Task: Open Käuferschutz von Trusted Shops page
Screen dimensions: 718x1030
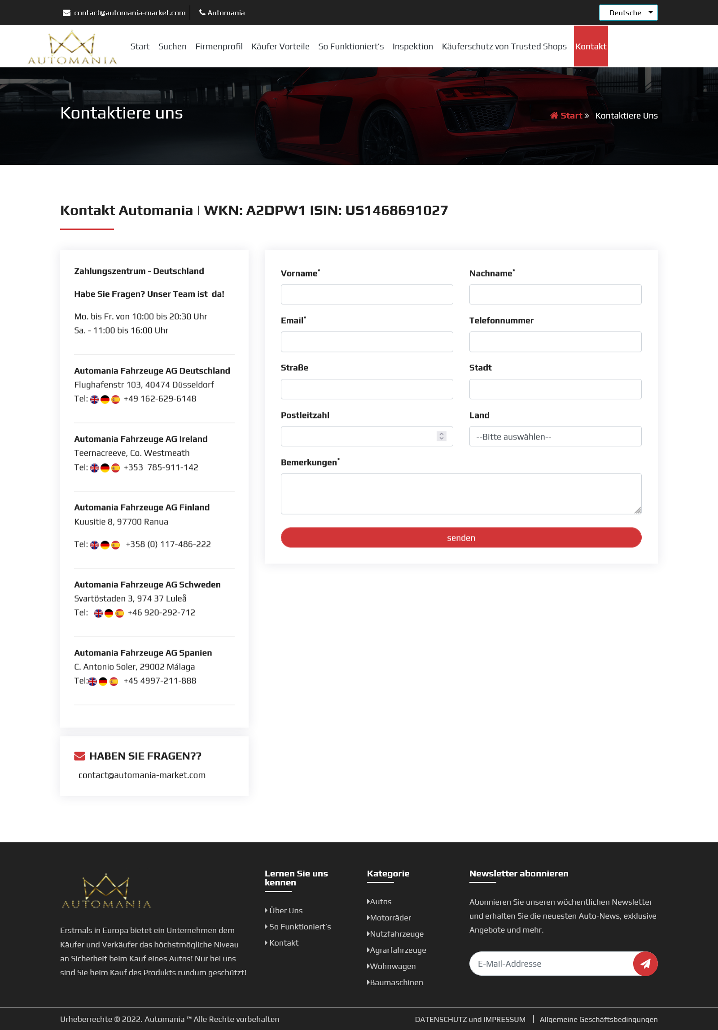Action: [504, 46]
